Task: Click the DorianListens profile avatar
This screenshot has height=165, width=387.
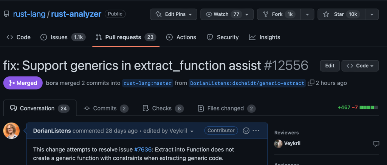Action: coord(11,131)
